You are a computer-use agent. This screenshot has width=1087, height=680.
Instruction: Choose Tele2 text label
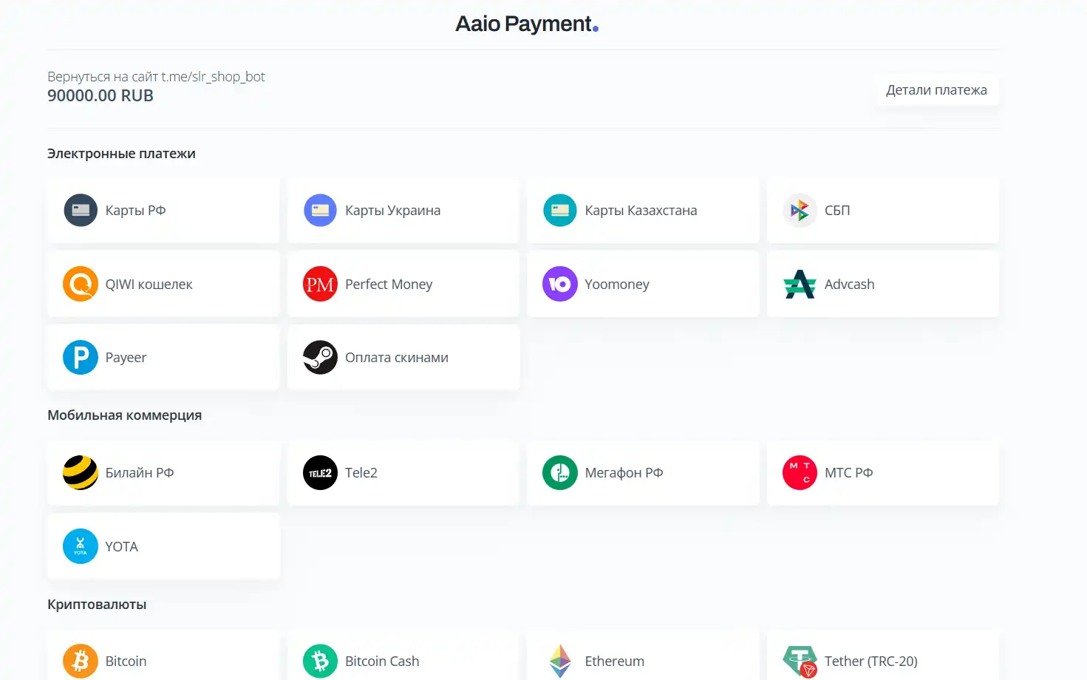(361, 473)
